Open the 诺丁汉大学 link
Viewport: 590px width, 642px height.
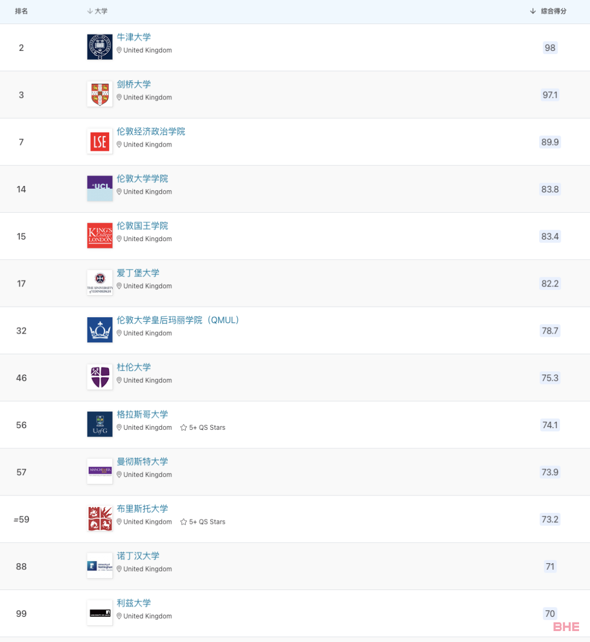[x=138, y=556]
